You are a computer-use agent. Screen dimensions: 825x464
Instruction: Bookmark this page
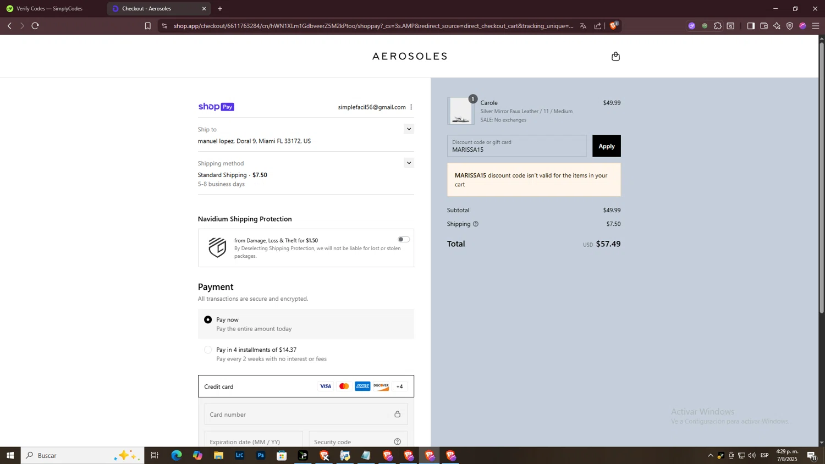[x=147, y=26]
